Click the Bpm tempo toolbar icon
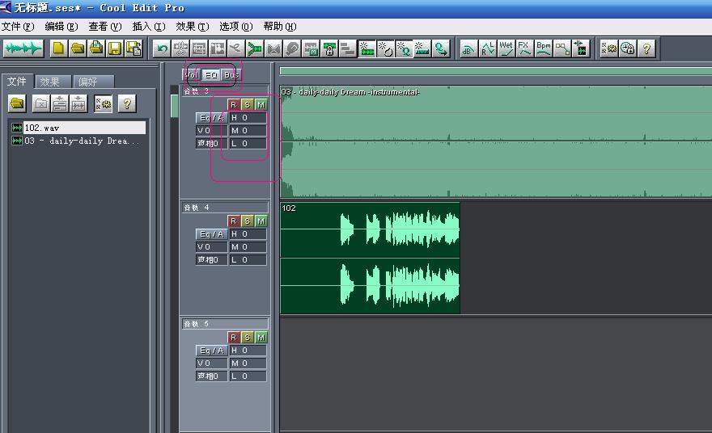 (x=544, y=48)
